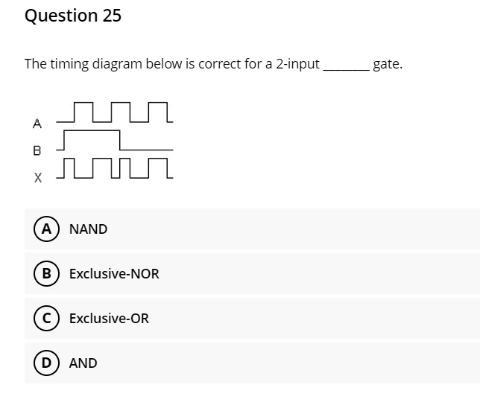
Task: Select the circled B option marker
Action: [x=46, y=273]
